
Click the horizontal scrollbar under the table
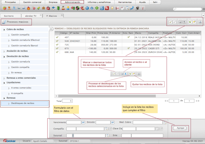(107, 96)
